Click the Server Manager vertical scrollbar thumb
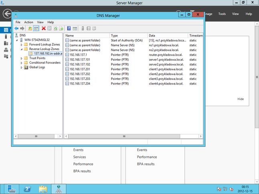Image resolution: width=259 pixels, height=194 pixels. pos(257,77)
